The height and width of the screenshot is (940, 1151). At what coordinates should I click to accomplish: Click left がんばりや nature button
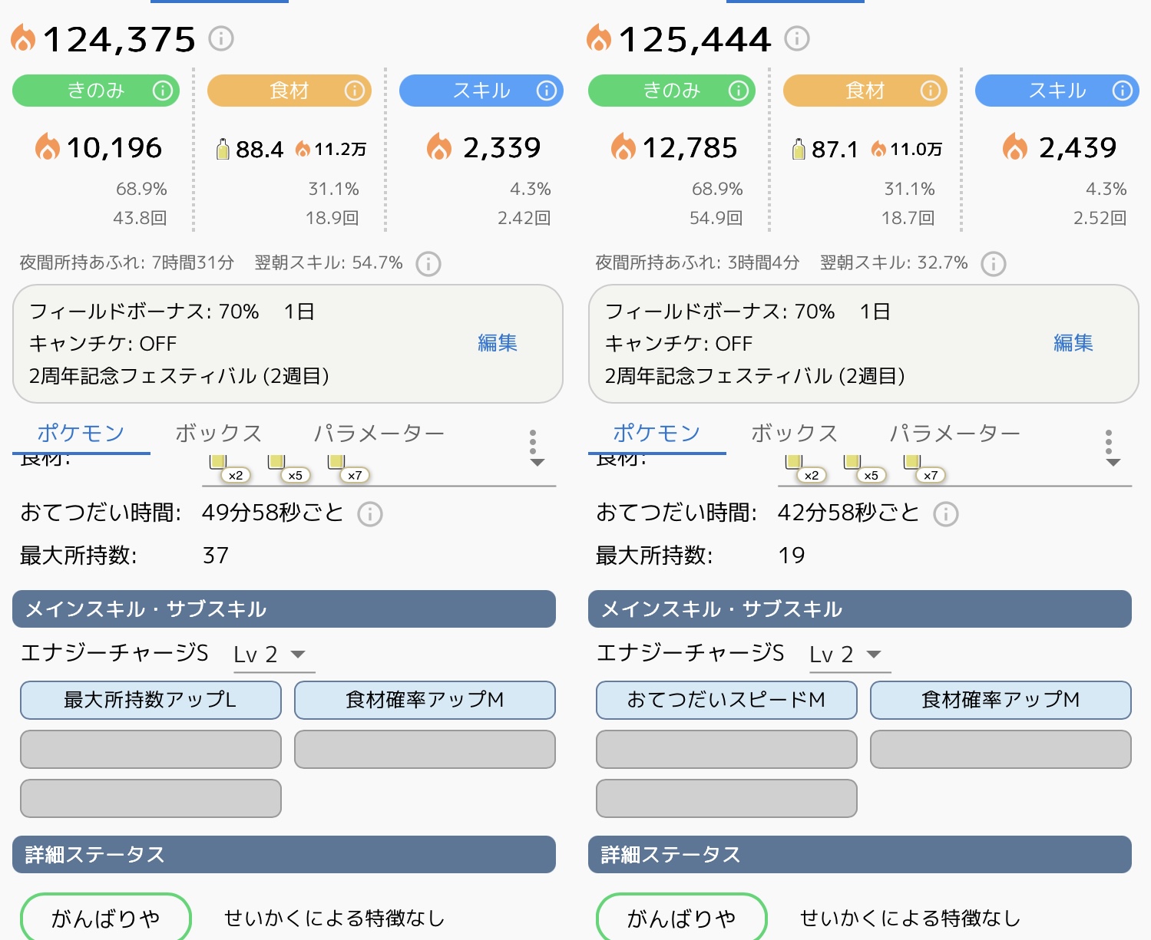coord(106,918)
